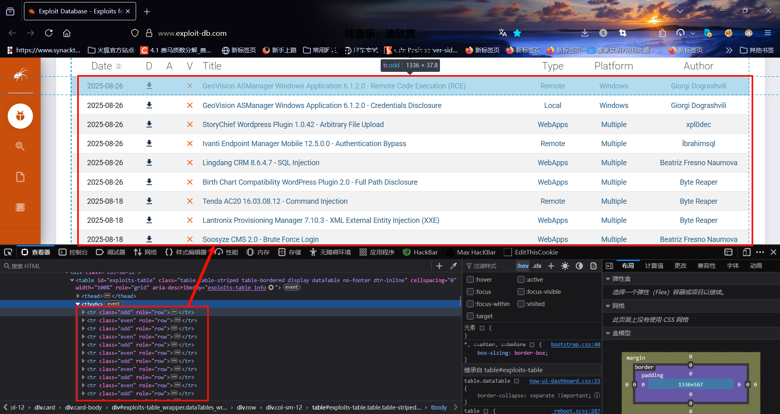The width and height of the screenshot is (780, 414).
Task: Open the Firefox downloads panel
Action: click(x=585, y=33)
